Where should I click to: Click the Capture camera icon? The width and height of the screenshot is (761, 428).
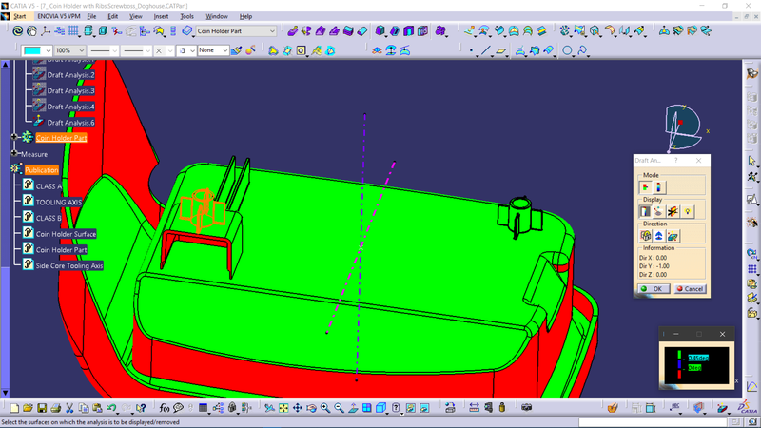(x=527, y=408)
